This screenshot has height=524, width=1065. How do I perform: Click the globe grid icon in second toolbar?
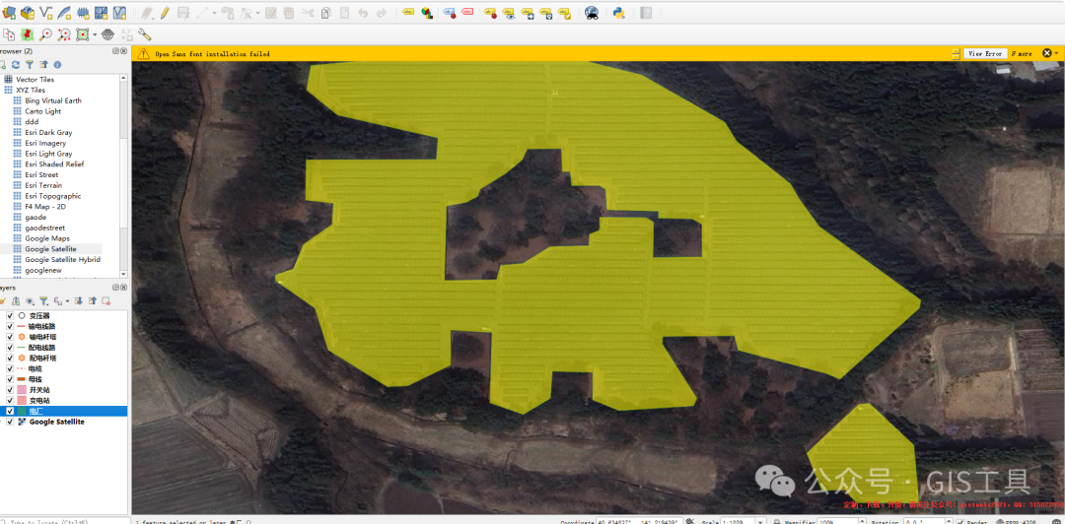(x=107, y=33)
